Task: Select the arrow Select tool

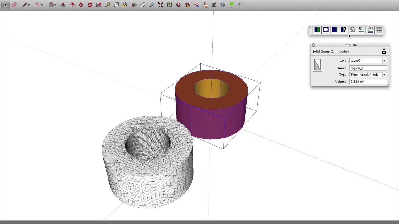Action: 5,5
